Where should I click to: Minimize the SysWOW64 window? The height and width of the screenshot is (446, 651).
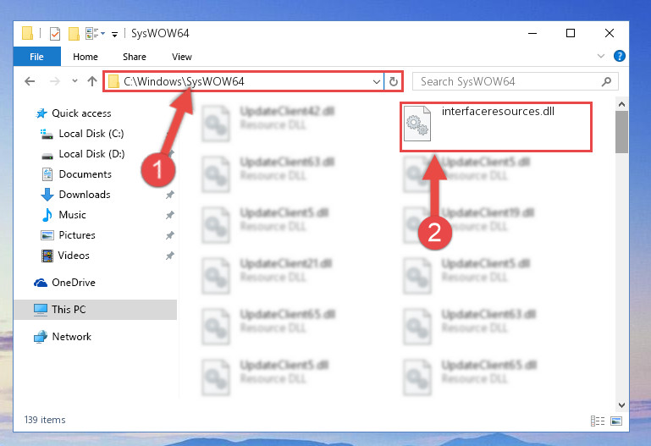coord(532,33)
